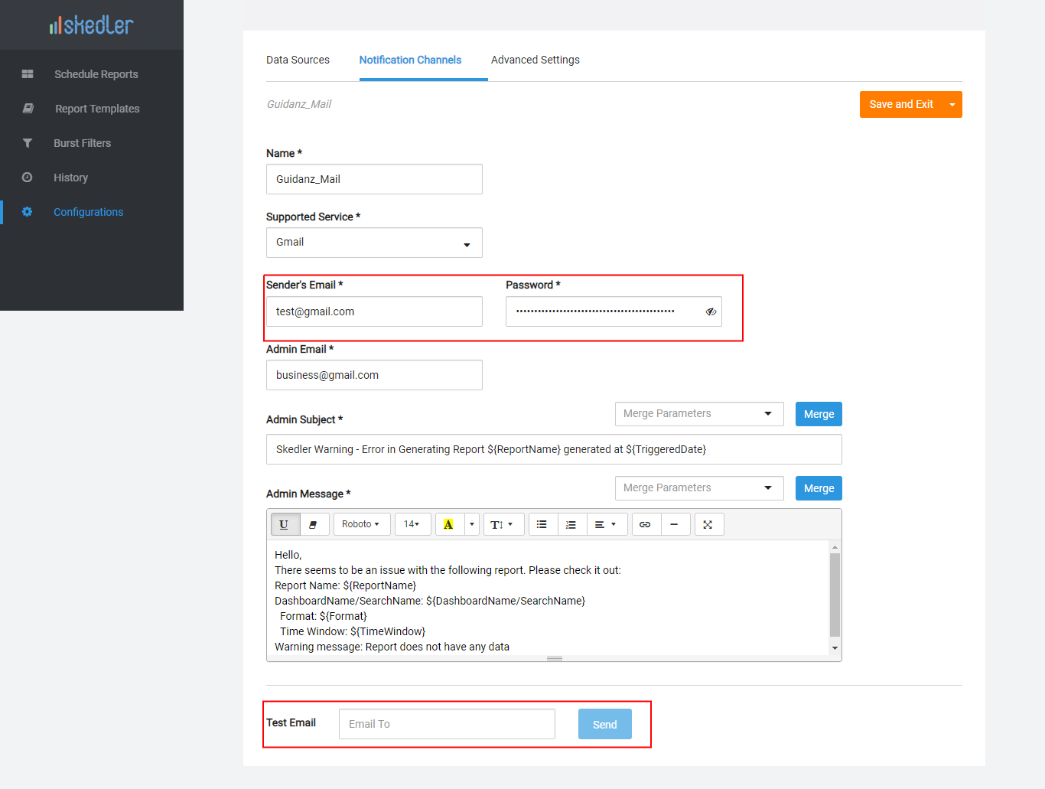The width and height of the screenshot is (1045, 789).
Task: Insert an ordered numbered list
Action: [x=571, y=524]
